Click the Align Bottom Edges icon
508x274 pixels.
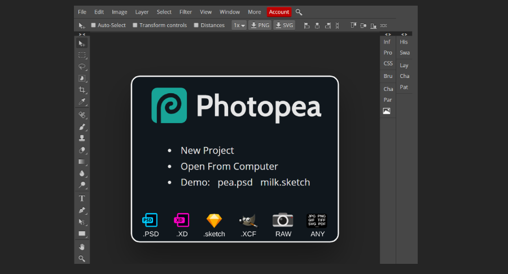coord(373,25)
